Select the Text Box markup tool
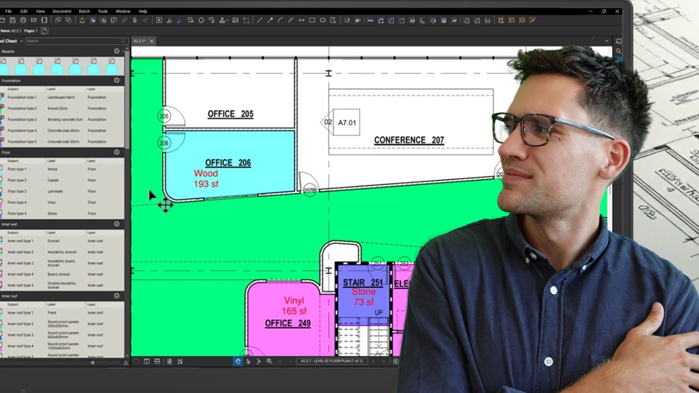699x393 pixels. [159, 20]
